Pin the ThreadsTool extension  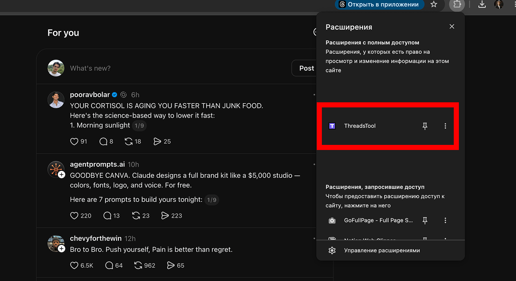[x=425, y=126]
